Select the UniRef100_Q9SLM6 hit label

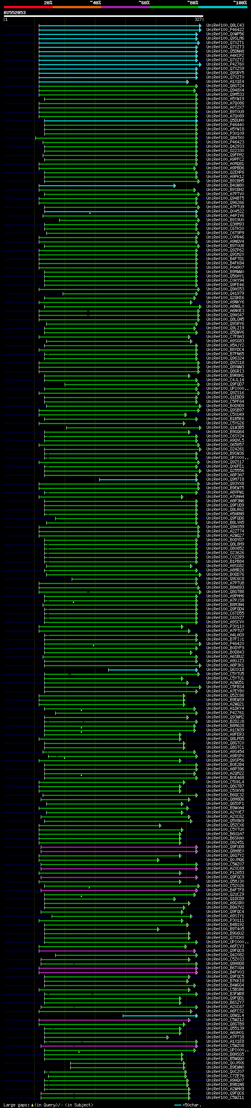coord(225,38)
